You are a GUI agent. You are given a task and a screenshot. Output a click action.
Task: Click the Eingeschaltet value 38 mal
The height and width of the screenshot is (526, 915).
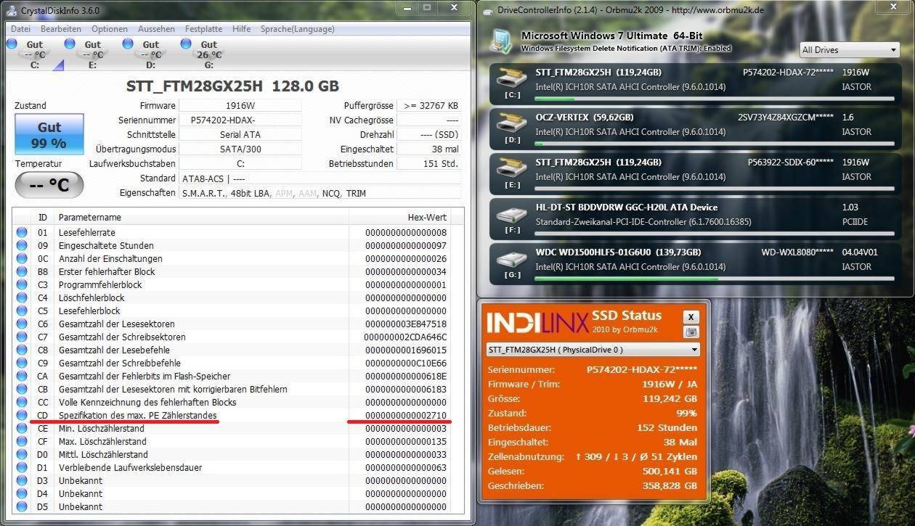429,149
